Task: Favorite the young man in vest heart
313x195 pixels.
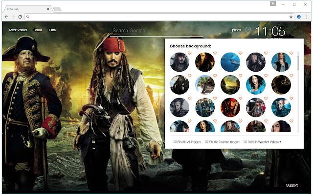Action: pyautogui.click(x=291, y=53)
